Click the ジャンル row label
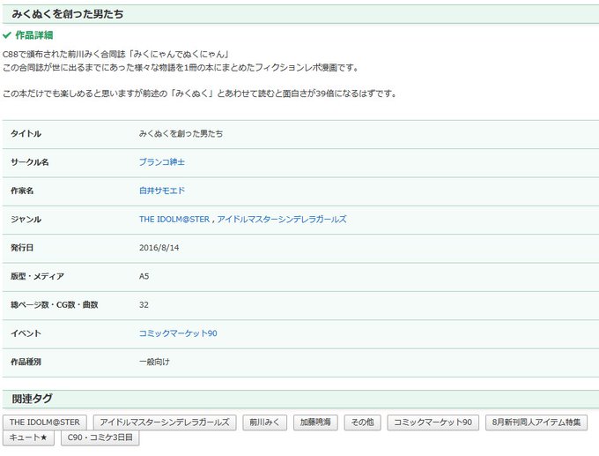The image size is (599, 456). (26, 220)
